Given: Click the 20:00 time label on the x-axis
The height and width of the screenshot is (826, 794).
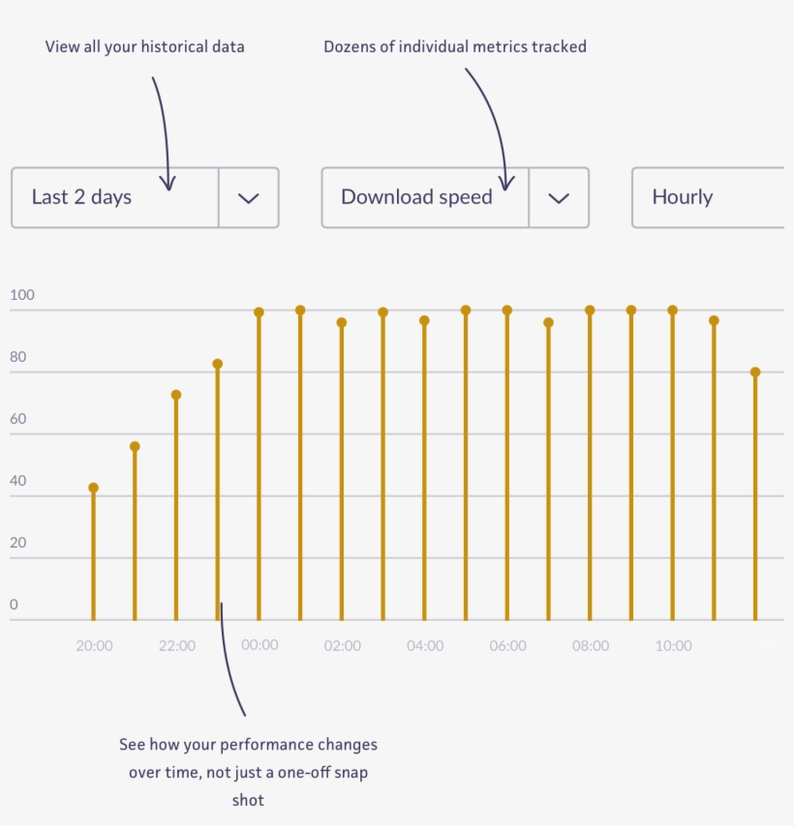Looking at the screenshot, I should (x=94, y=645).
